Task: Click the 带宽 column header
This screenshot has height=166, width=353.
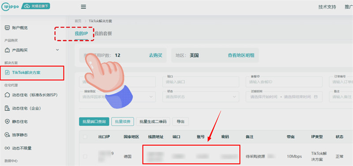Action: [x=291, y=137]
